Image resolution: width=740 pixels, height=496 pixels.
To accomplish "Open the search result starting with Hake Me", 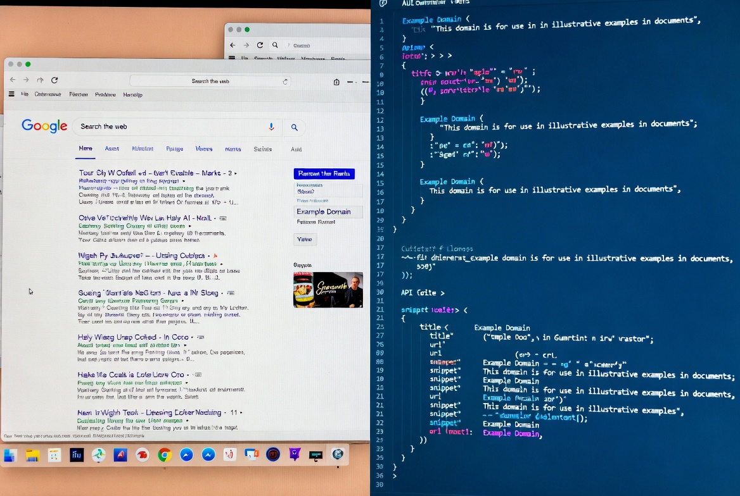I will (131, 375).
